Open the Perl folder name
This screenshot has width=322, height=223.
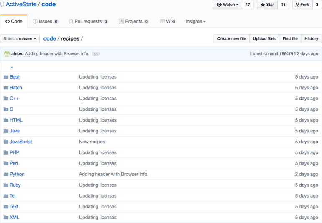tap(14, 163)
